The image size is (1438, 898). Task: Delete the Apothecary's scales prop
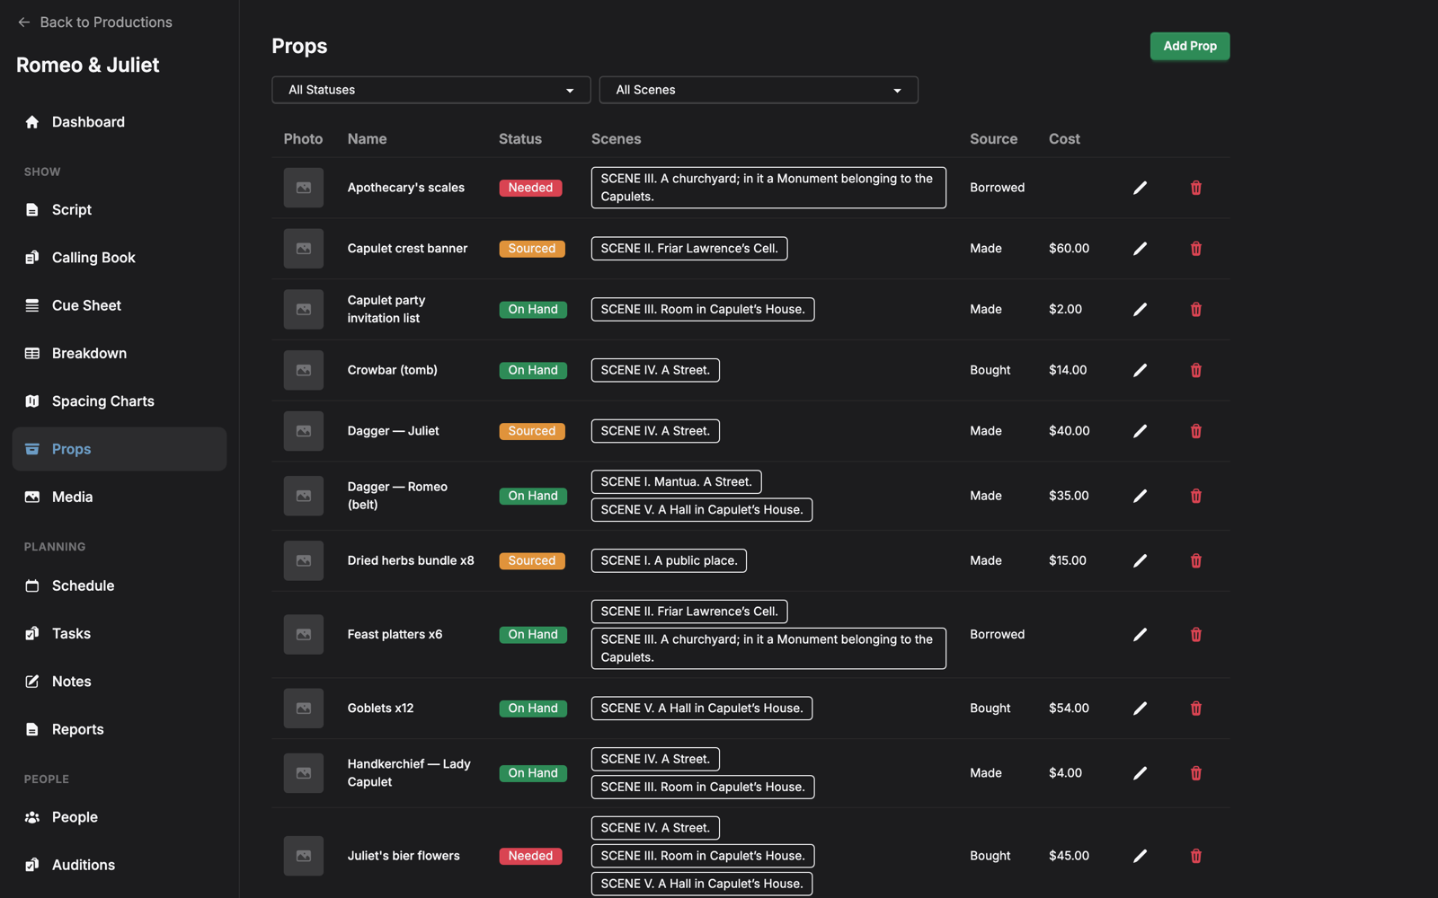pyautogui.click(x=1195, y=188)
